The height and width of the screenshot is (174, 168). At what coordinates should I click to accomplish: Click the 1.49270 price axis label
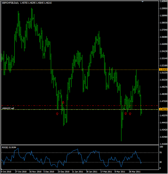tap(164, 87)
